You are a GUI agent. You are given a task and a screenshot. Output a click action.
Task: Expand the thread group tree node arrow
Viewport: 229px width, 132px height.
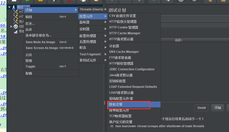point(11,26)
